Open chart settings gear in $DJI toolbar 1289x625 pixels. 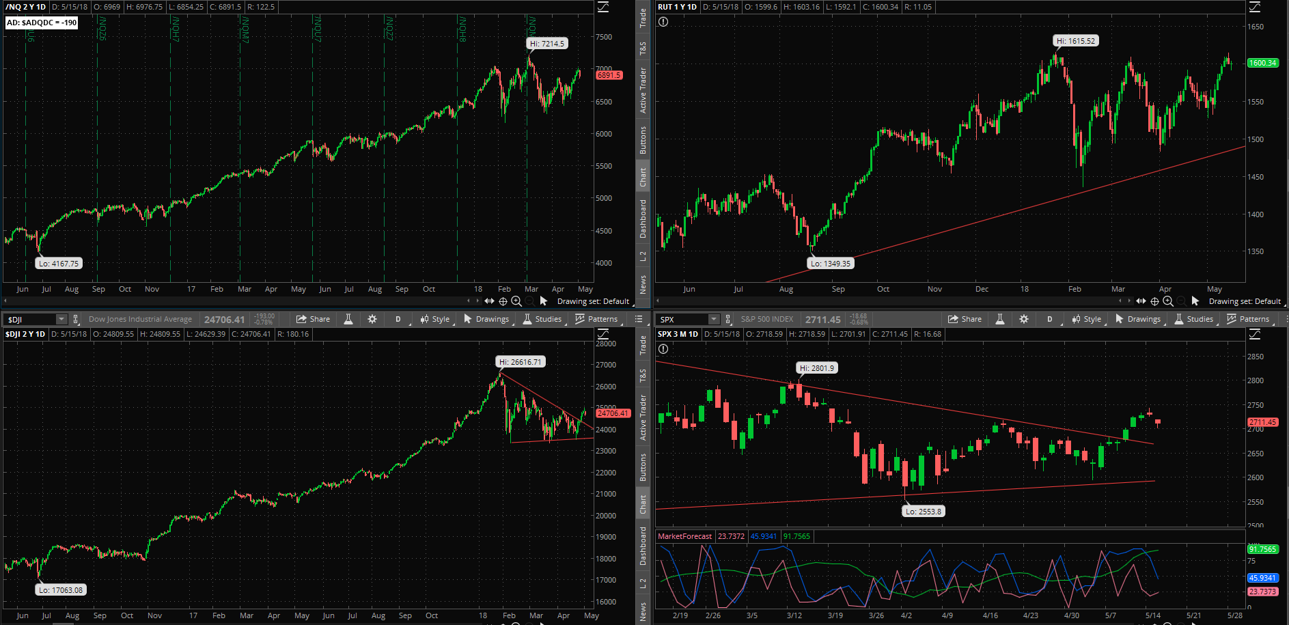click(372, 319)
